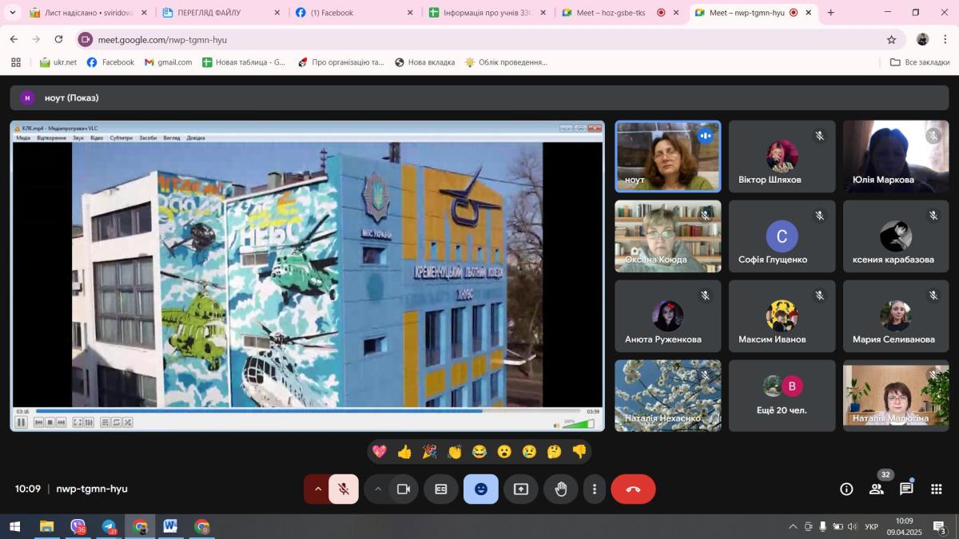The image size is (959, 539).
Task: Expand audio settings arrow beside microphone
Action: (317, 489)
